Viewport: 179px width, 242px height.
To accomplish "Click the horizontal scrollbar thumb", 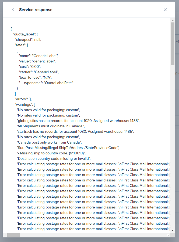I will (13, 235).
